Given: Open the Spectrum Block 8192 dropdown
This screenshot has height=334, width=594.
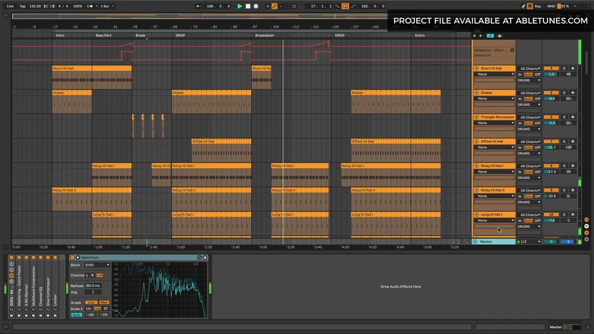Looking at the screenshot, I should (x=97, y=265).
